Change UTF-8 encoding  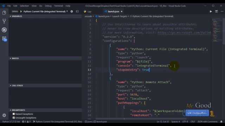point(185,121)
